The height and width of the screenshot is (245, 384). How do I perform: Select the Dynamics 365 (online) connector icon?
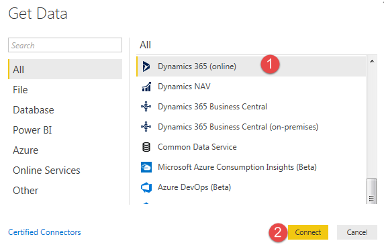click(x=146, y=66)
